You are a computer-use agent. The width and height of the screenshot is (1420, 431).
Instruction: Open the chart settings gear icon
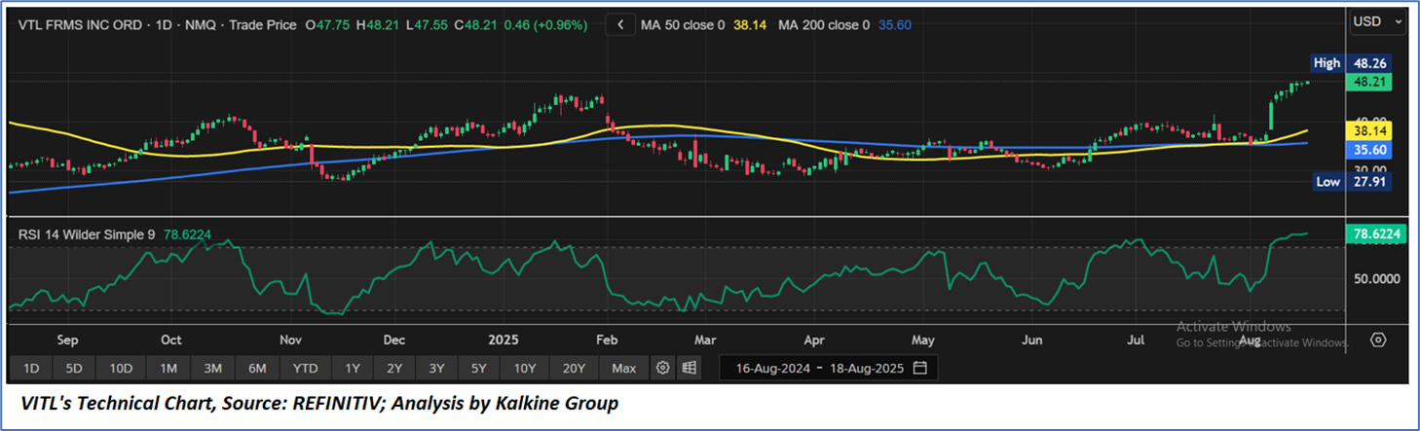(663, 368)
